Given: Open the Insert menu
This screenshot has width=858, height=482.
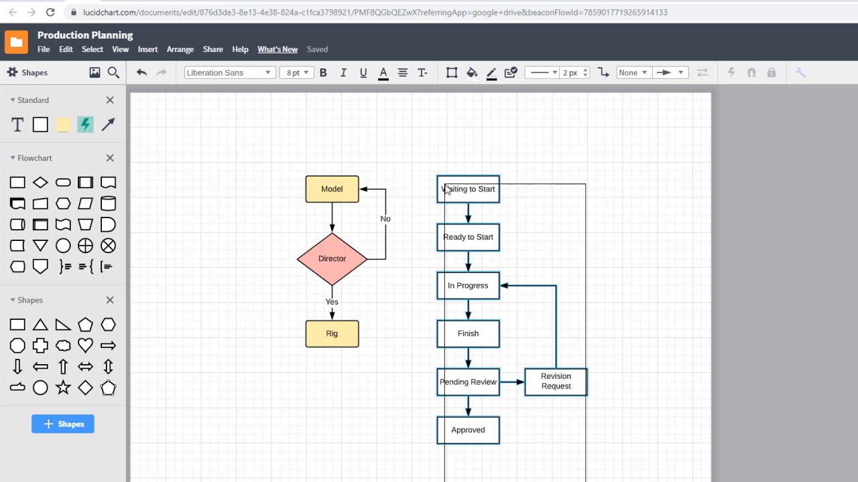Looking at the screenshot, I should (147, 49).
